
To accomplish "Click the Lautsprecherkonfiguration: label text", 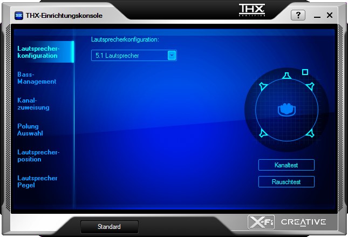I will click(125, 39).
